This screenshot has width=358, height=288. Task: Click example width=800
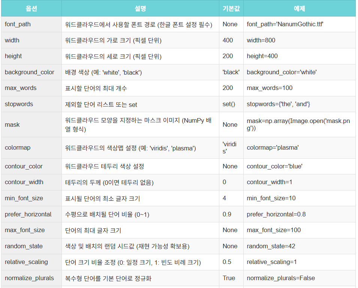pos(261,40)
